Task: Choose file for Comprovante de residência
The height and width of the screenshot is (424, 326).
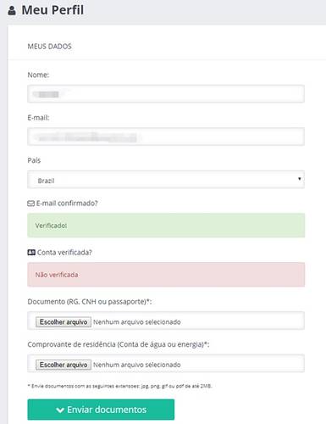Action: tap(64, 365)
